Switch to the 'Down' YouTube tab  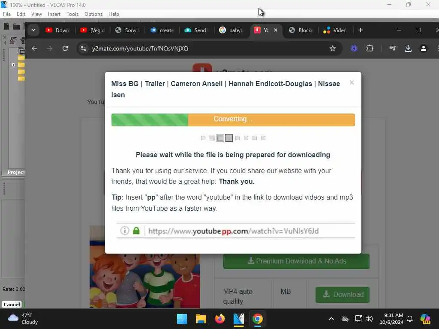[57, 30]
